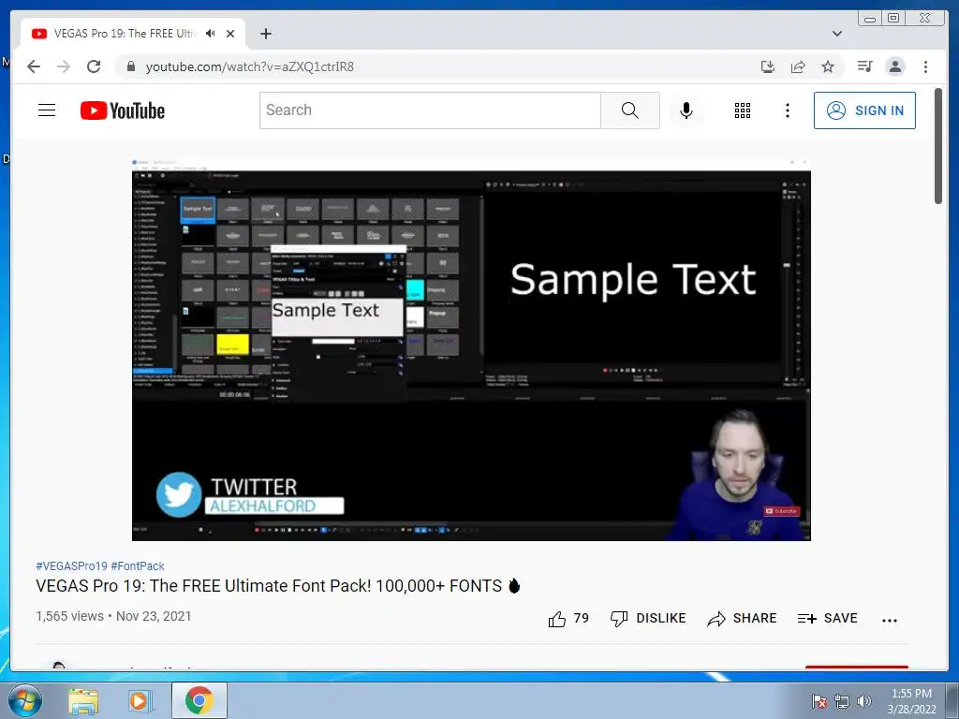View site information padlock
This screenshot has height=719, width=959.
click(130, 66)
